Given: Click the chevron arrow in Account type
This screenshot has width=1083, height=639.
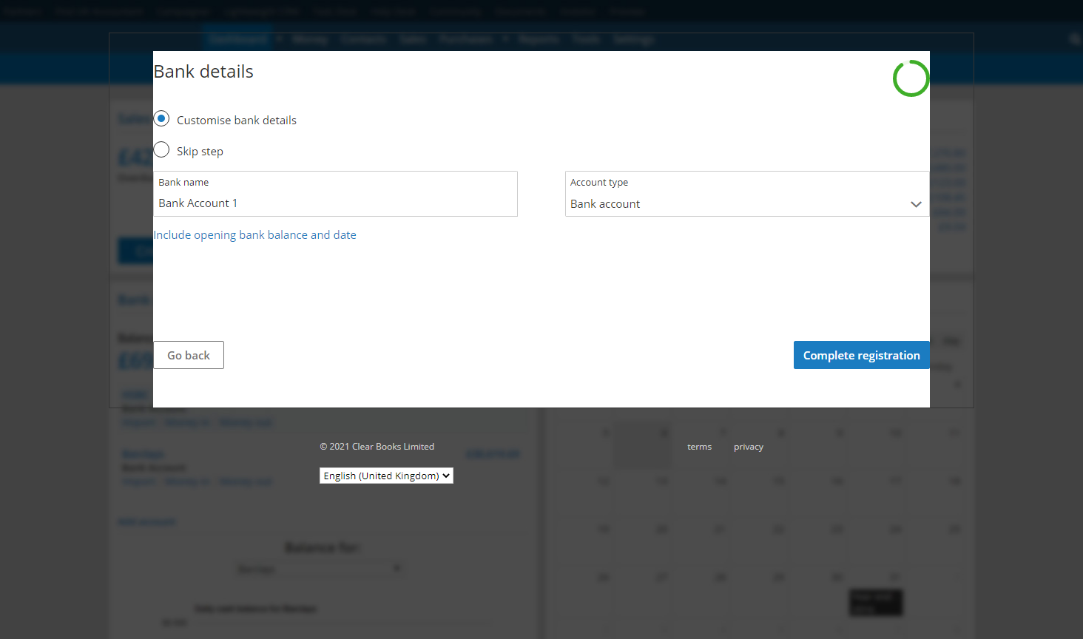Looking at the screenshot, I should pyautogui.click(x=916, y=204).
